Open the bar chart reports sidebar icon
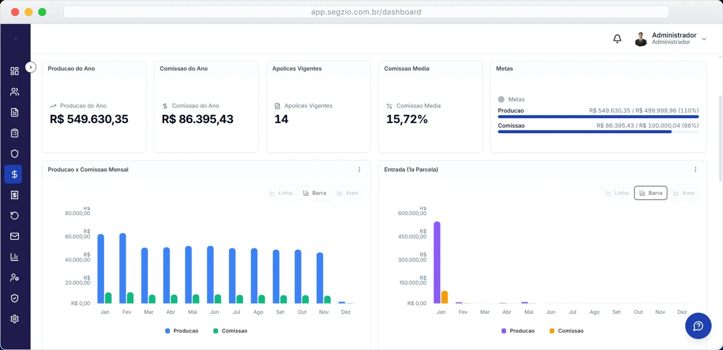 click(14, 257)
